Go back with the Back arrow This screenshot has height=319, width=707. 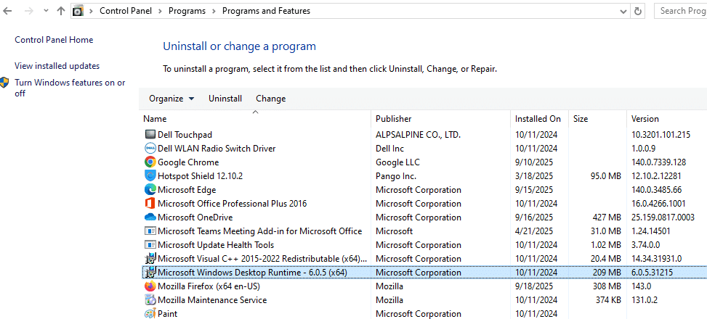click(7, 11)
